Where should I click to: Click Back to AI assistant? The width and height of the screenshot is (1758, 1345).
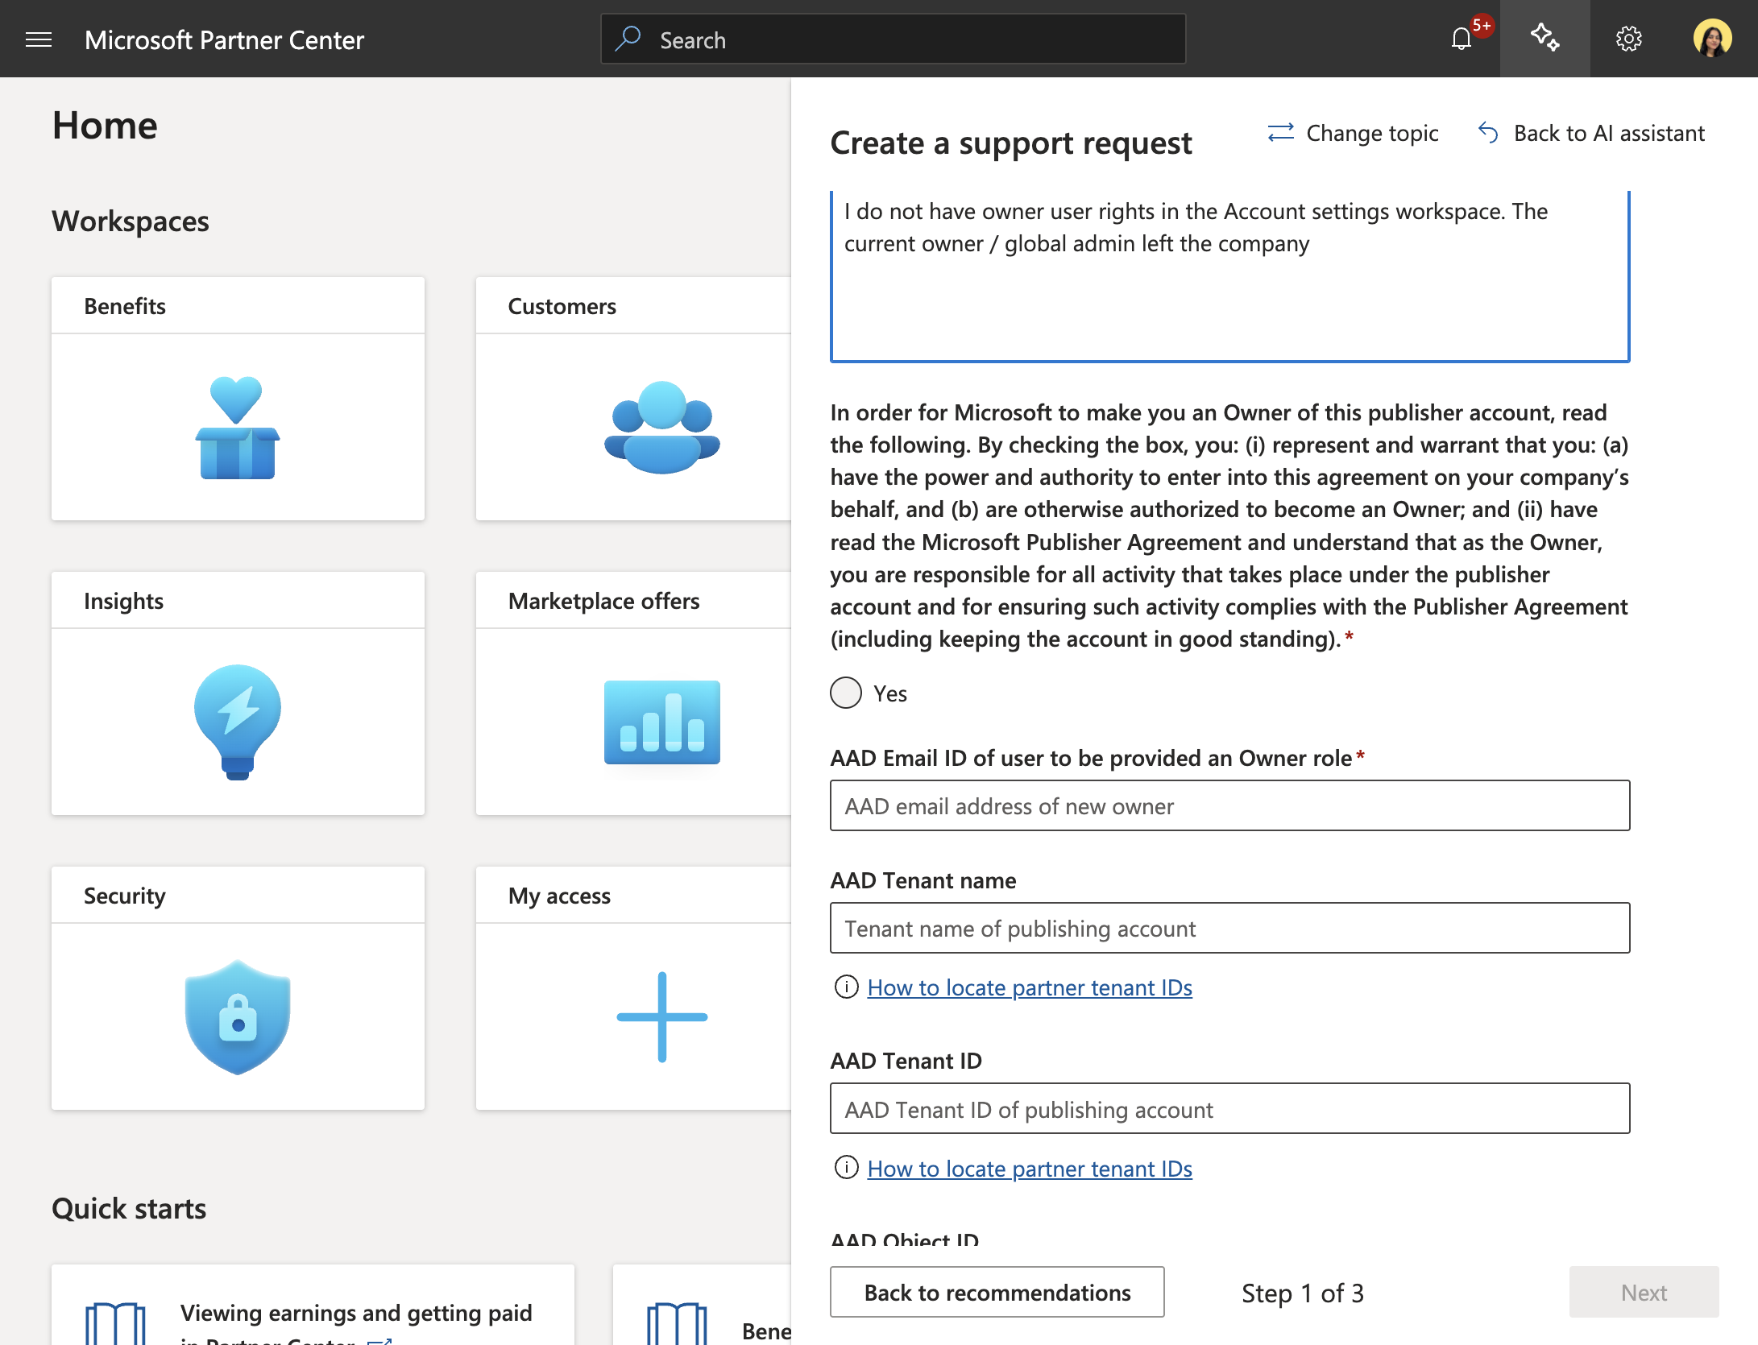click(1591, 133)
